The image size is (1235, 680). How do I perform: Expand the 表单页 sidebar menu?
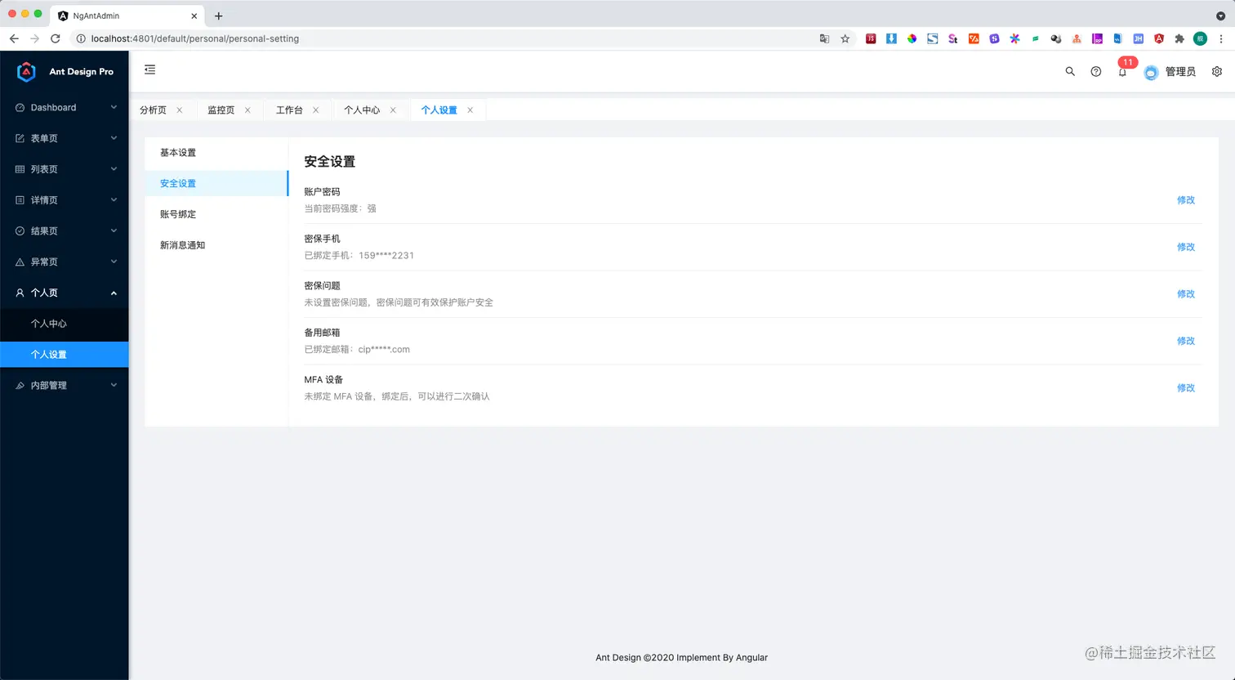pyautogui.click(x=65, y=139)
